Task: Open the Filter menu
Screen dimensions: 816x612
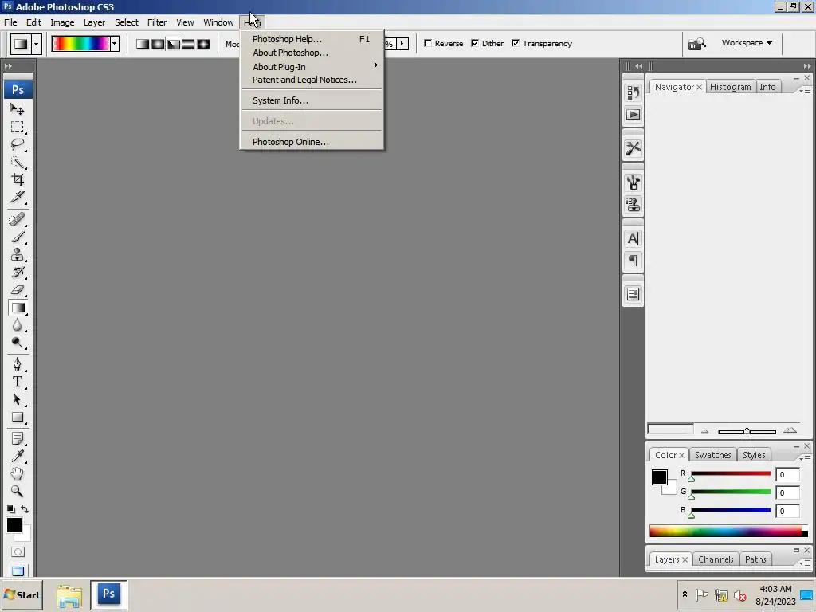Action: tap(157, 22)
